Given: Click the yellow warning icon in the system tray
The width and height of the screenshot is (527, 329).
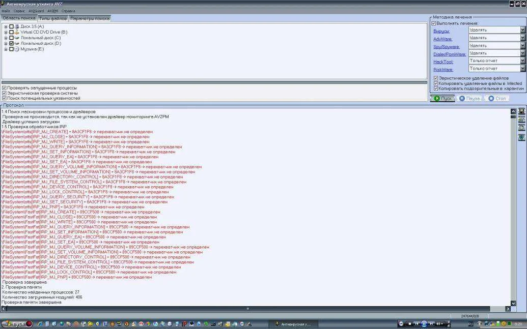Looking at the screenshot, I should 492,324.
